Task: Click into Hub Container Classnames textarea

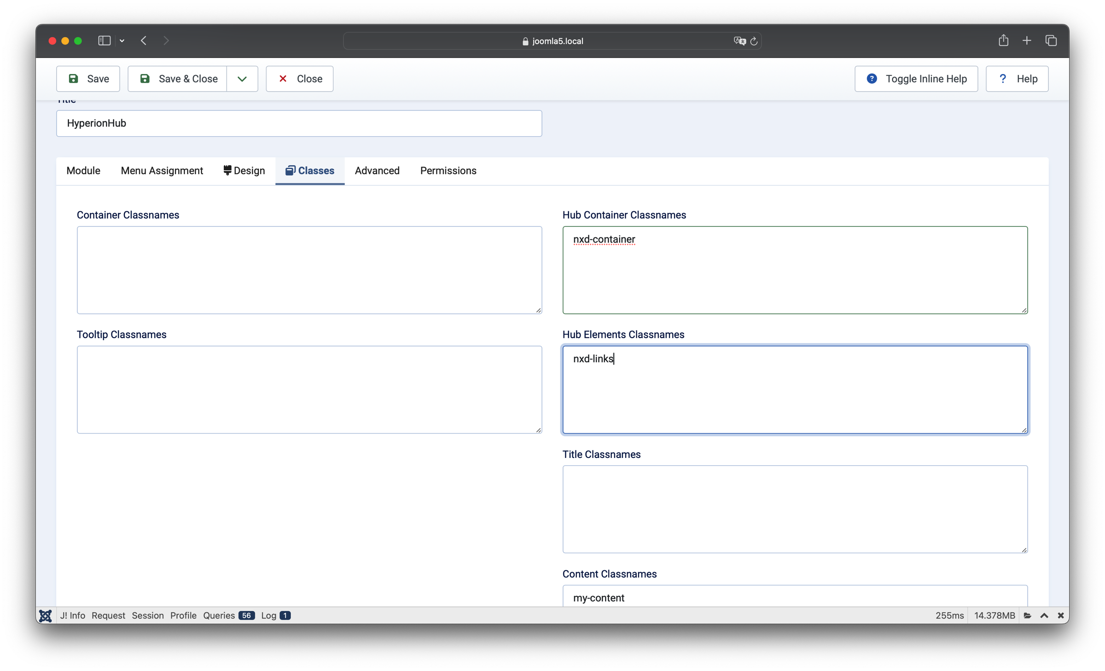Action: click(x=795, y=270)
